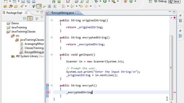Click the Debug bug icon in toolbar
This screenshot has height=103, width=184.
point(96,1)
